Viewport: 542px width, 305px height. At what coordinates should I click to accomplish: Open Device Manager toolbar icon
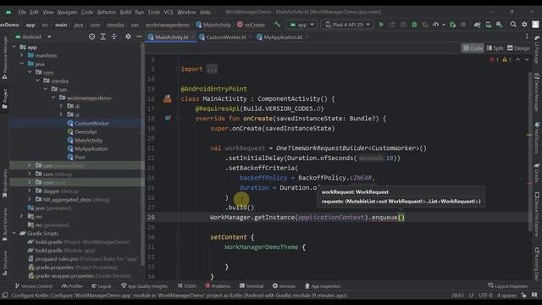point(488,25)
